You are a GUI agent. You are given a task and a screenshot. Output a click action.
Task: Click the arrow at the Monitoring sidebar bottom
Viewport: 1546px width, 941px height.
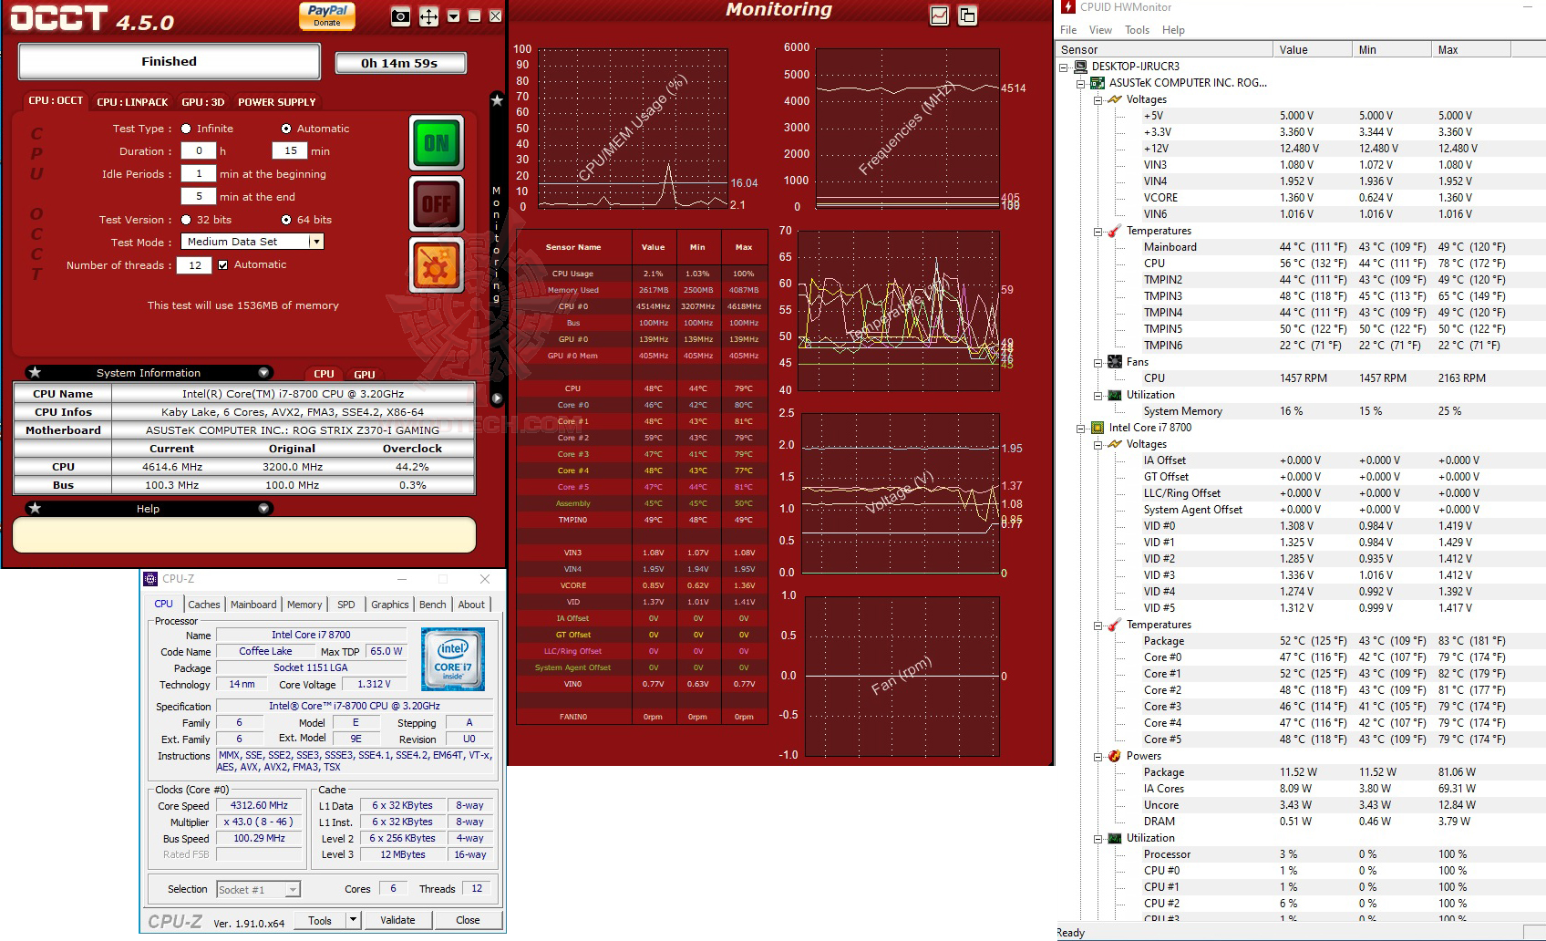pos(497,398)
